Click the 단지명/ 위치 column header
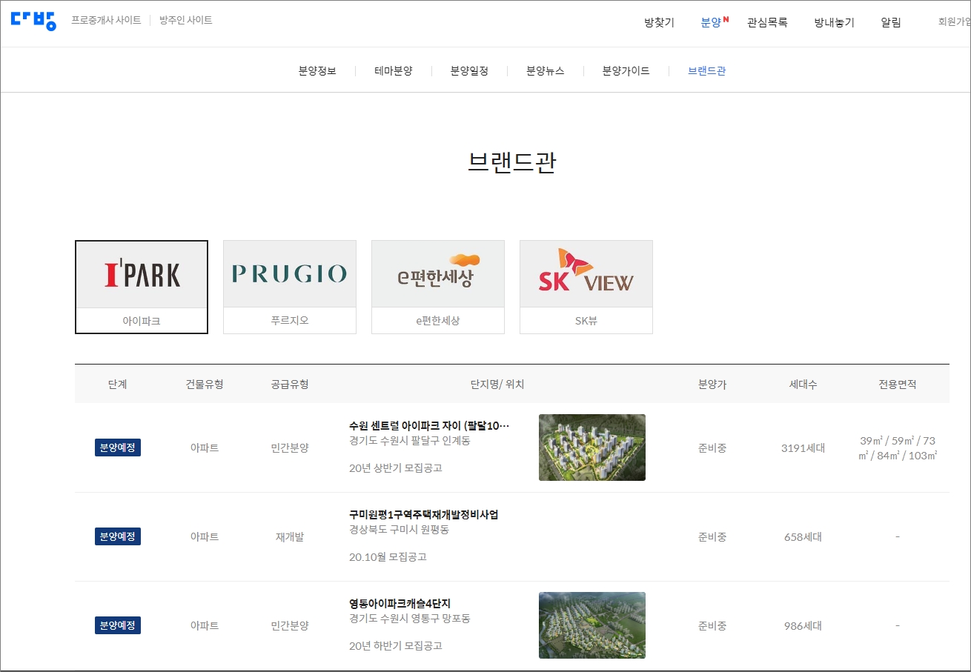Image resolution: width=971 pixels, height=672 pixels. pos(497,384)
